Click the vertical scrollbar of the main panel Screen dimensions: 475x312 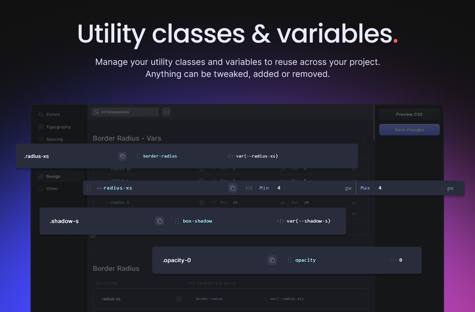click(x=374, y=122)
